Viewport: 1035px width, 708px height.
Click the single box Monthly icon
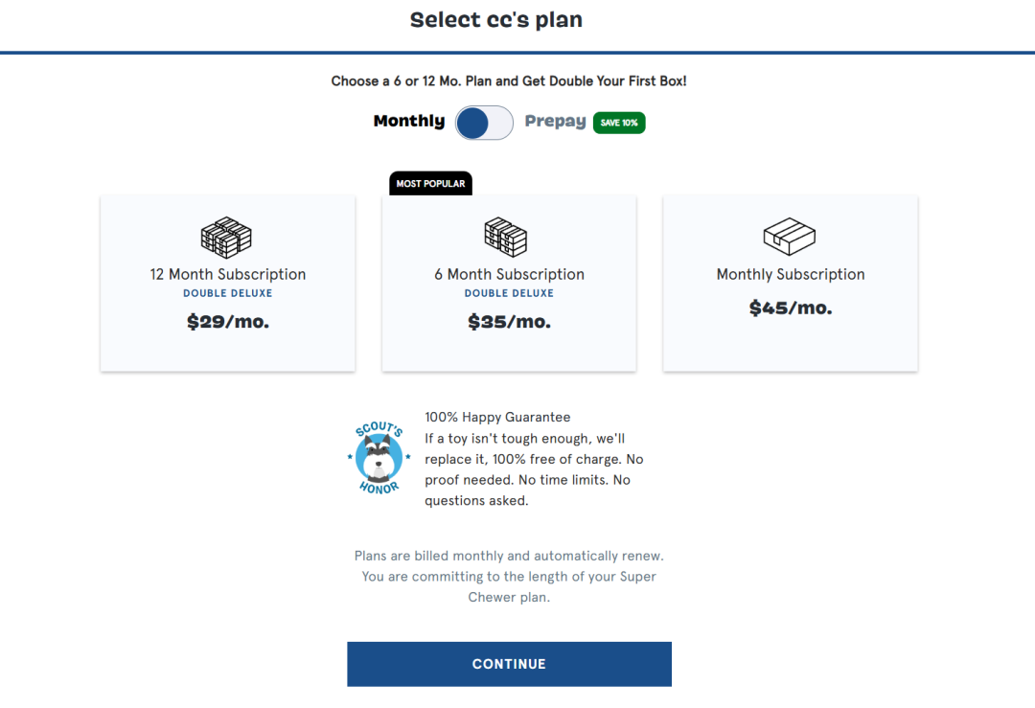click(790, 238)
